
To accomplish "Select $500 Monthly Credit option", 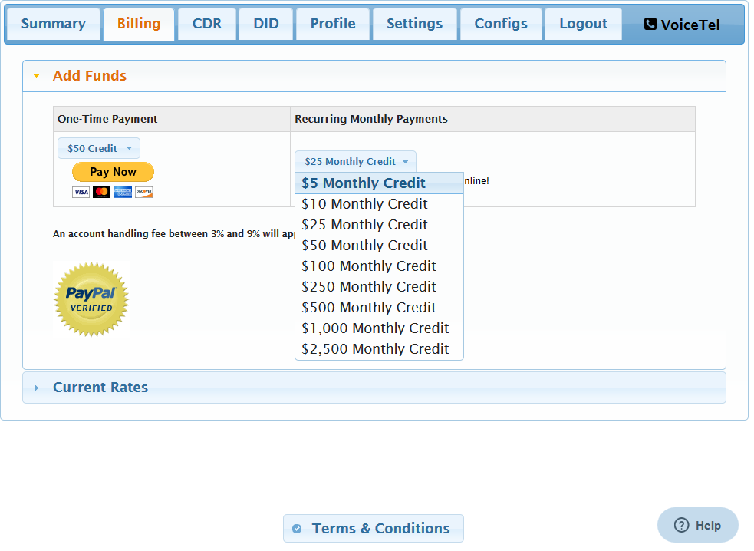I will 379,308.
